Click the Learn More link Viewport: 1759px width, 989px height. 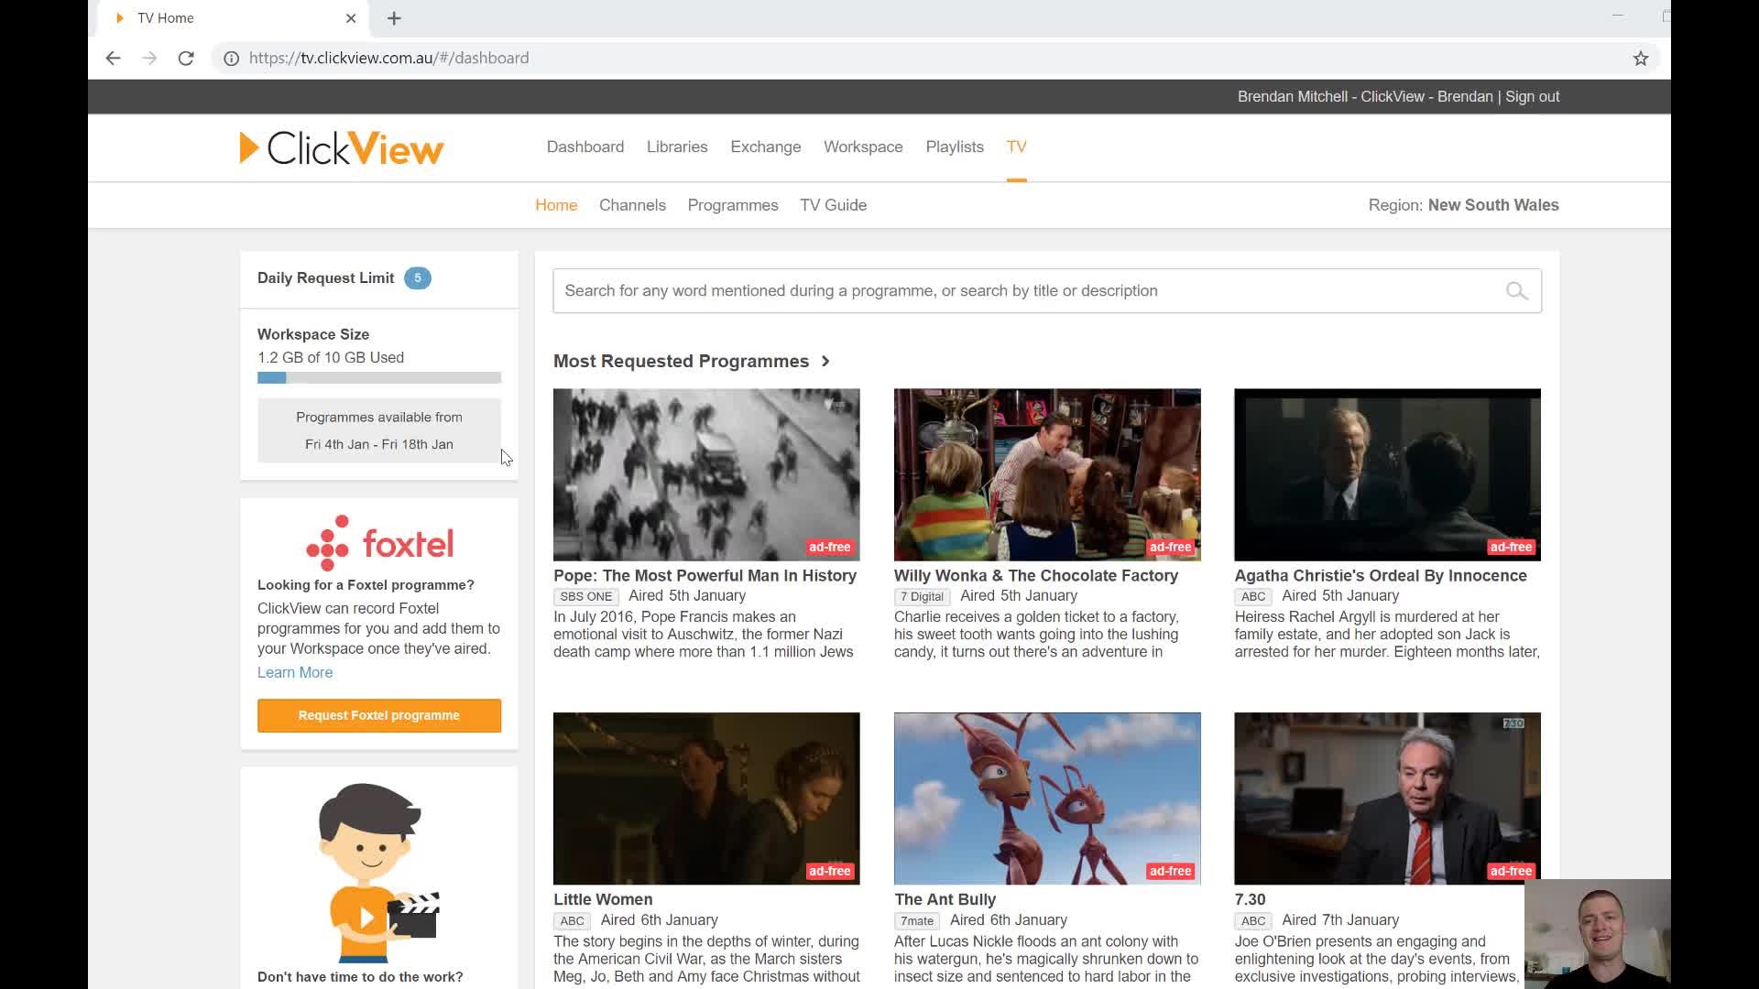(295, 672)
